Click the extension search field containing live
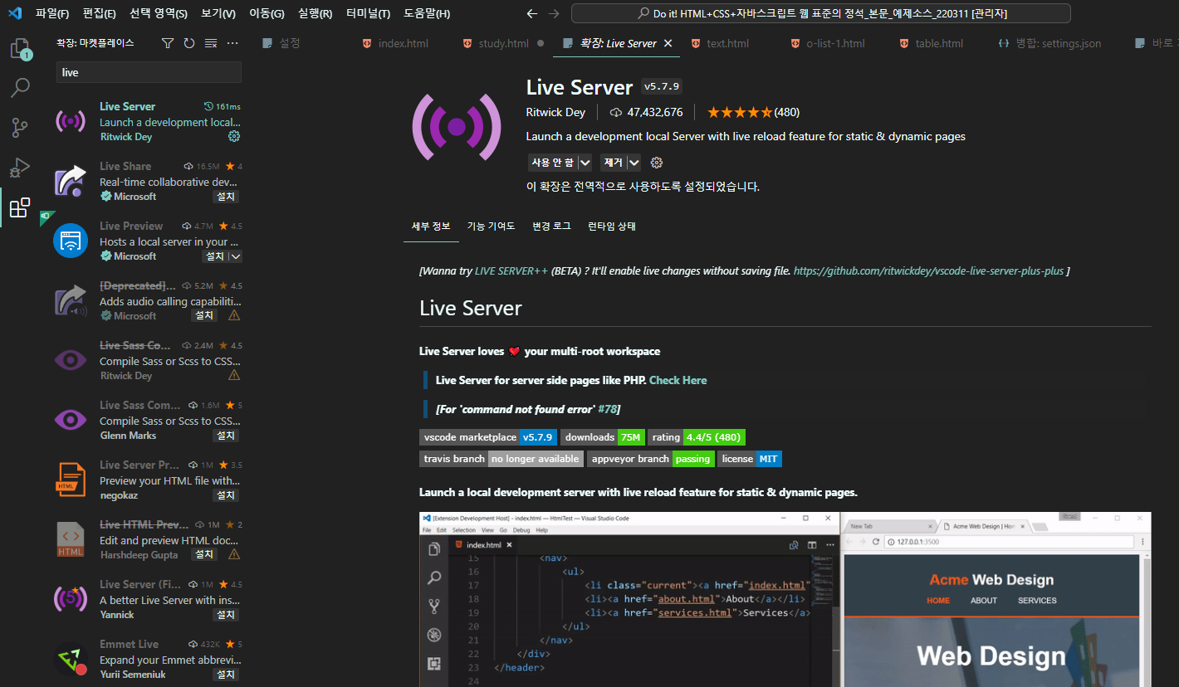 149,72
